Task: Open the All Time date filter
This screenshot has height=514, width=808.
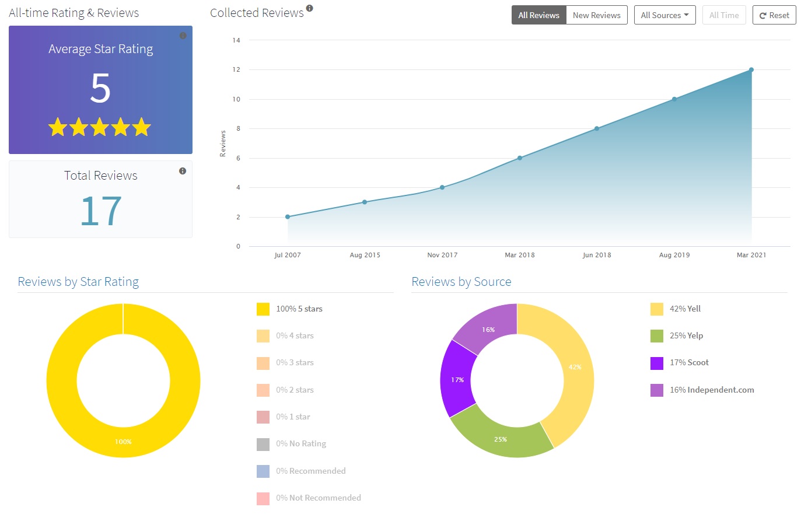Action: [x=723, y=15]
